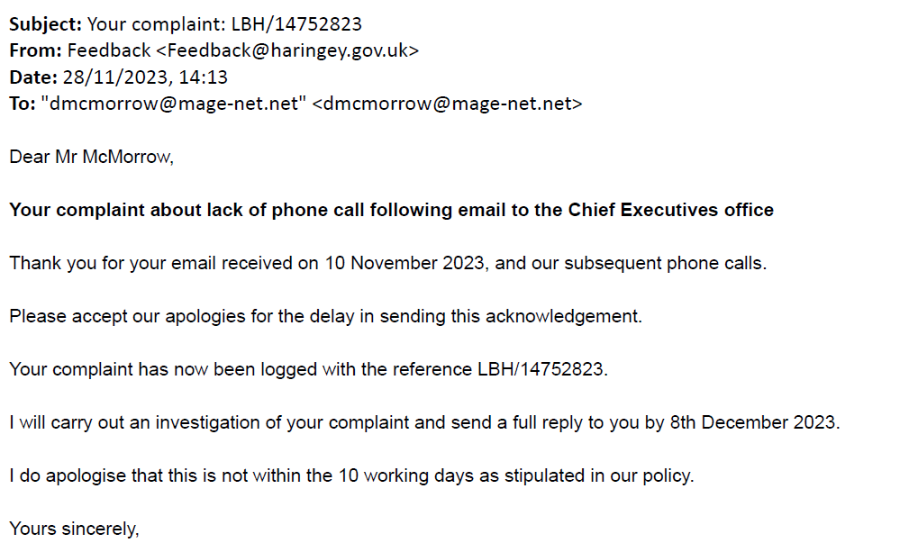Click the Subject label

click(45, 24)
